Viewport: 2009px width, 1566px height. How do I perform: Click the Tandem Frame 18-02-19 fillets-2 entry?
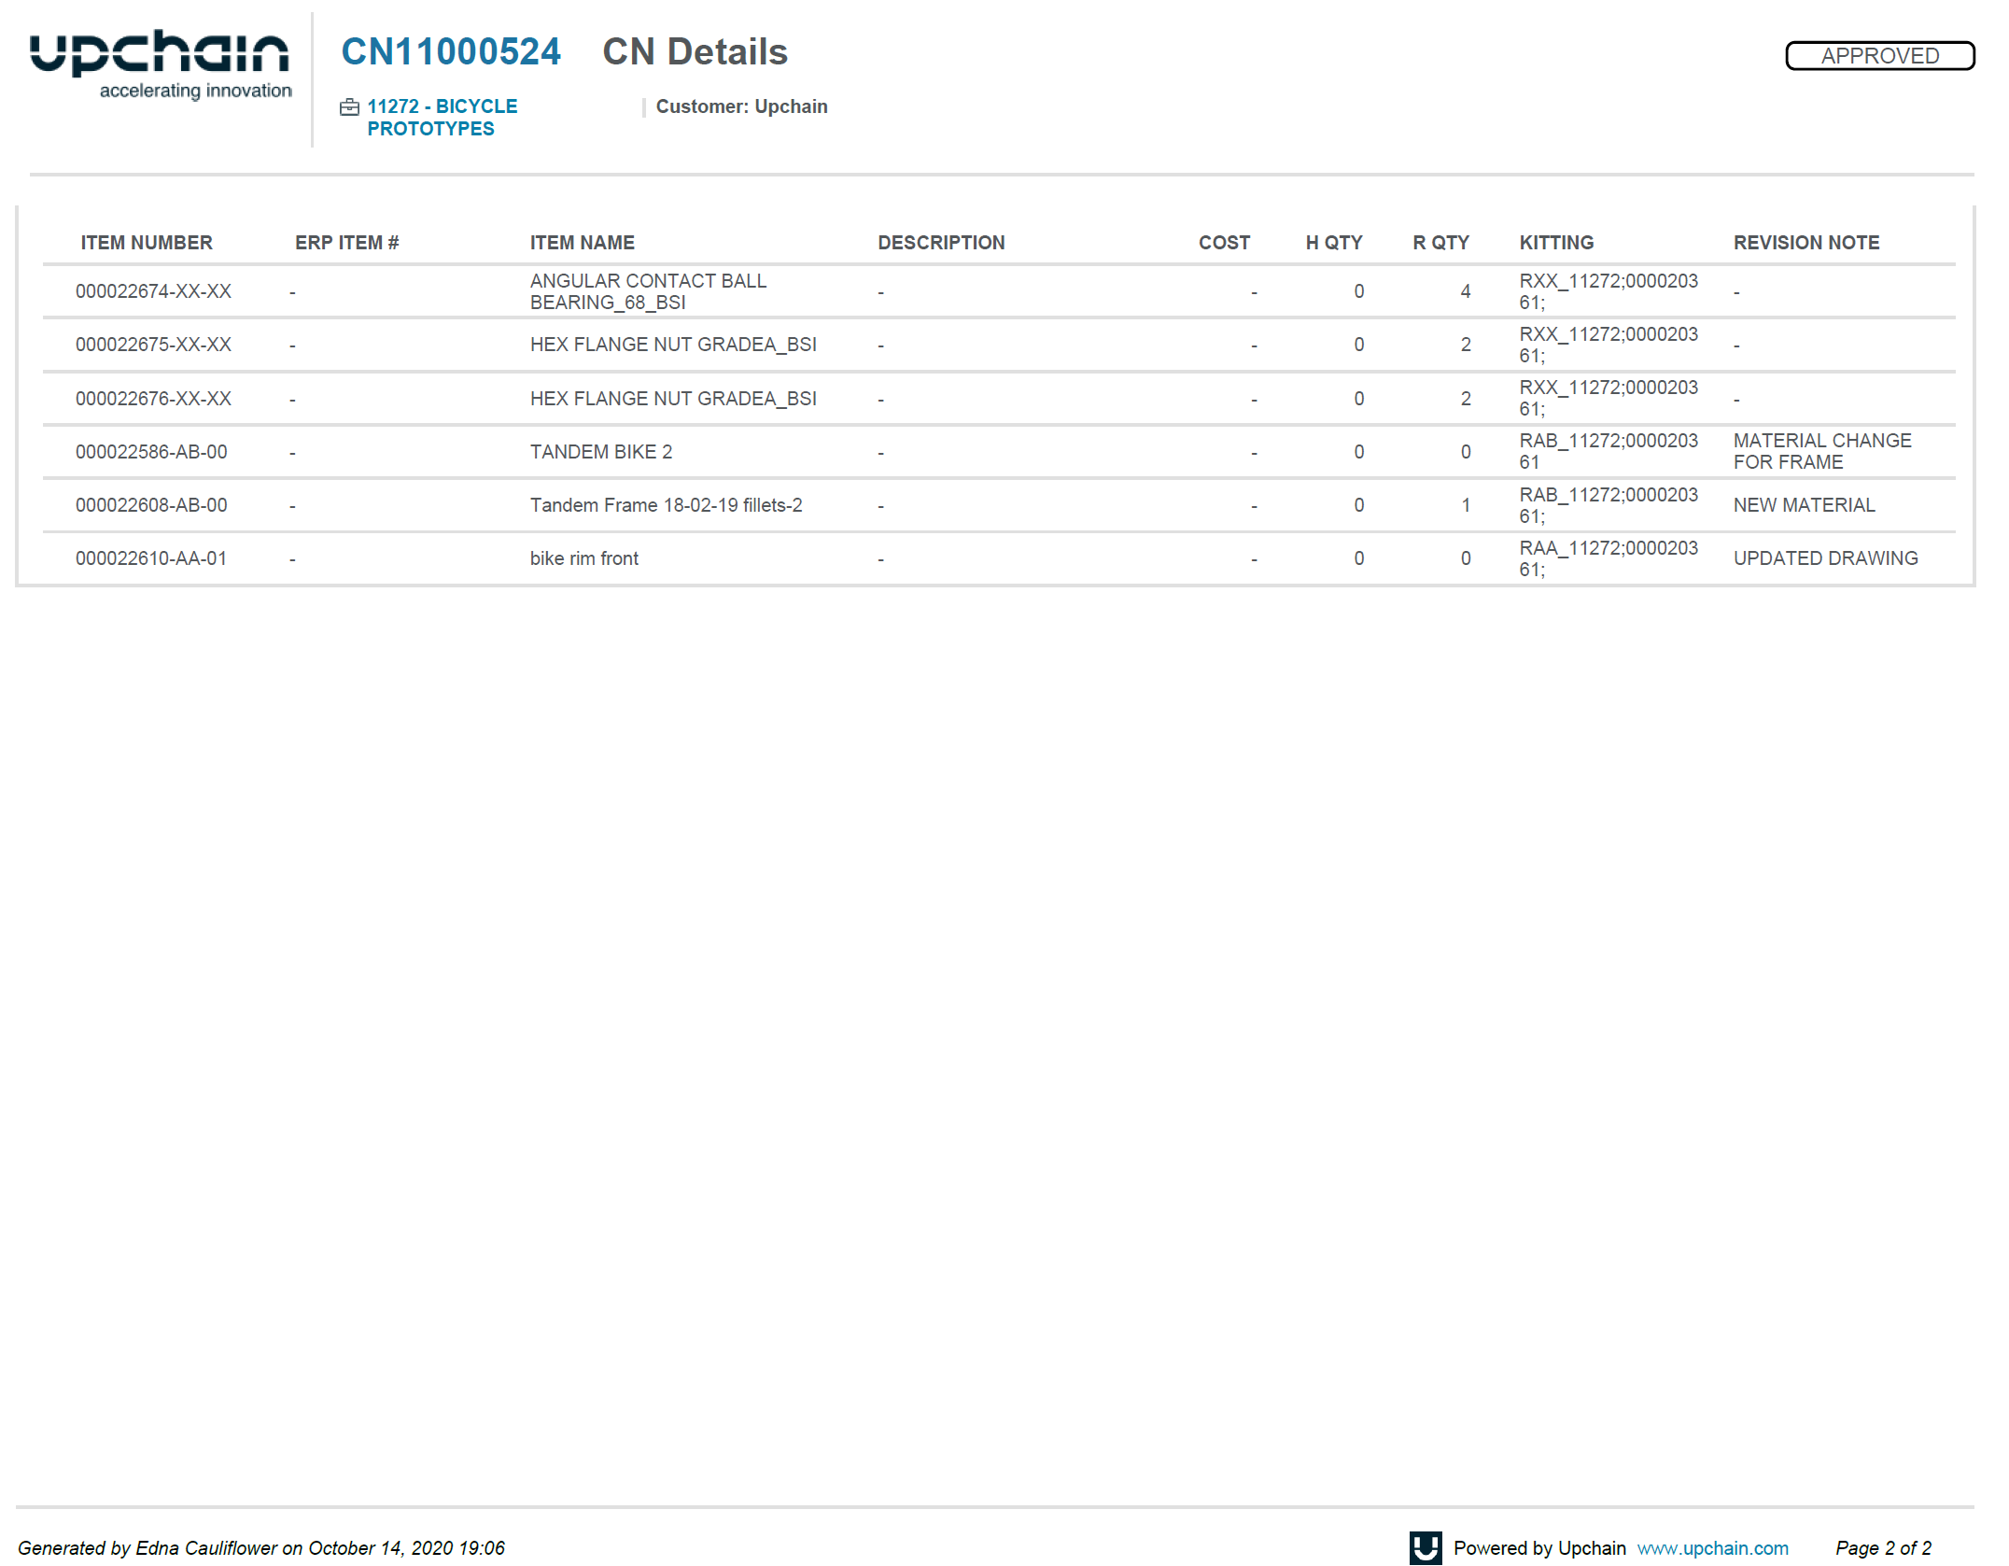point(666,505)
